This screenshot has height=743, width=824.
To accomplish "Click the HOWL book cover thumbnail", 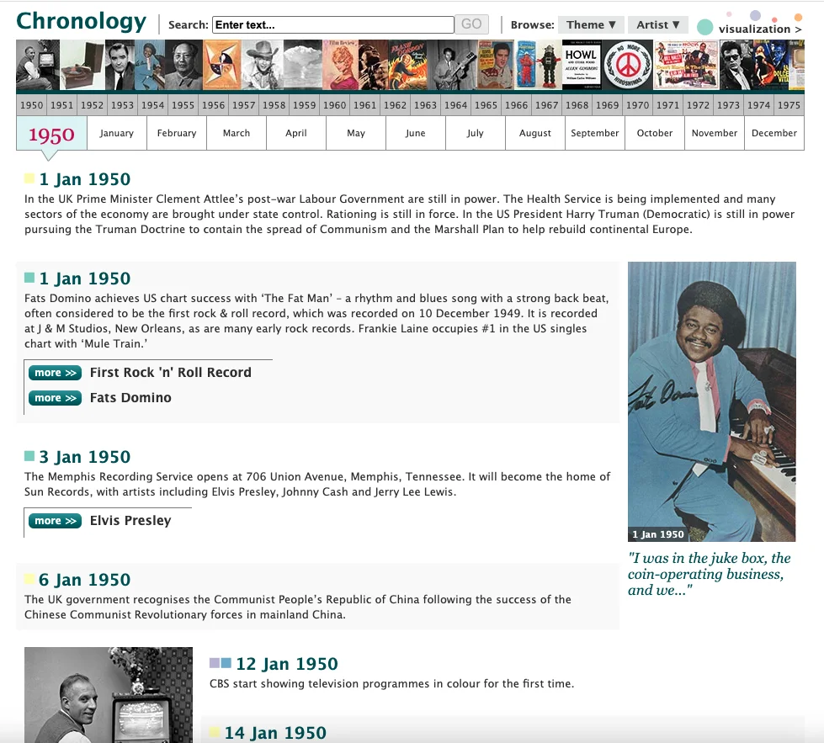I will click(x=581, y=65).
